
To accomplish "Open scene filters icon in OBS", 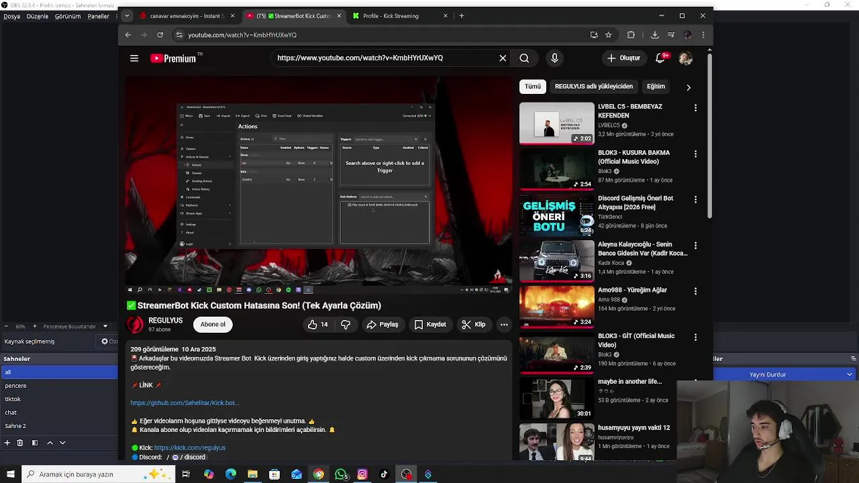I will click(34, 443).
